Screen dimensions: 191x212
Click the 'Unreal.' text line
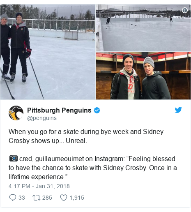coord(76,141)
